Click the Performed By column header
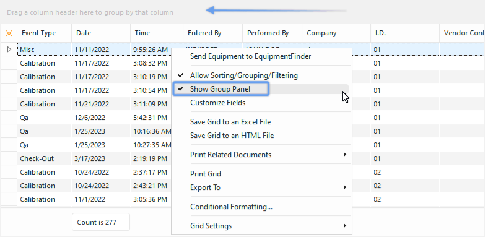 tap(273, 33)
